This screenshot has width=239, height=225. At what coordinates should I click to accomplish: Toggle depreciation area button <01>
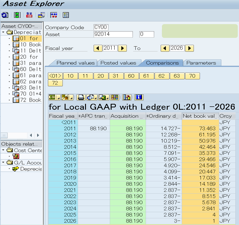pyautogui.click(x=55, y=76)
